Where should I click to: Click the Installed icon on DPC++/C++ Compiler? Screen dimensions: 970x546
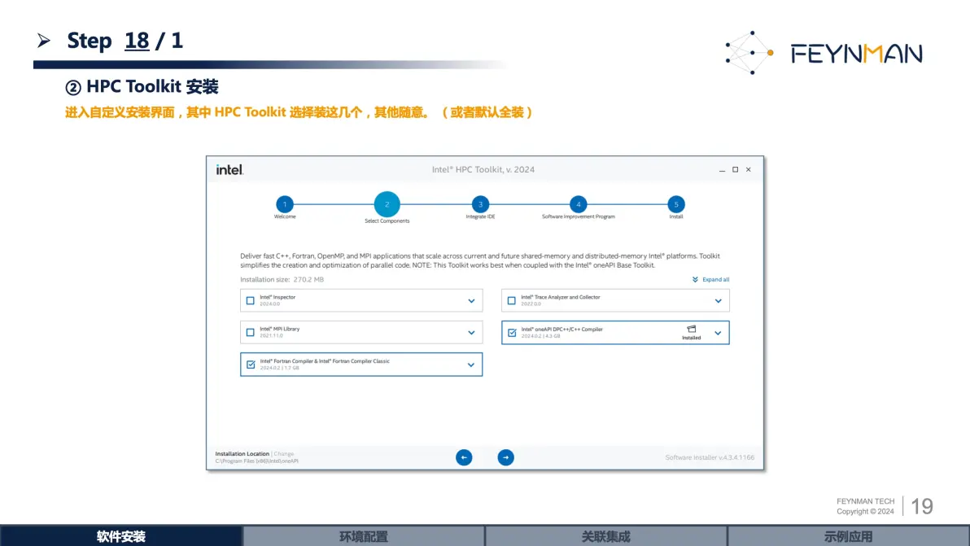[691, 330]
